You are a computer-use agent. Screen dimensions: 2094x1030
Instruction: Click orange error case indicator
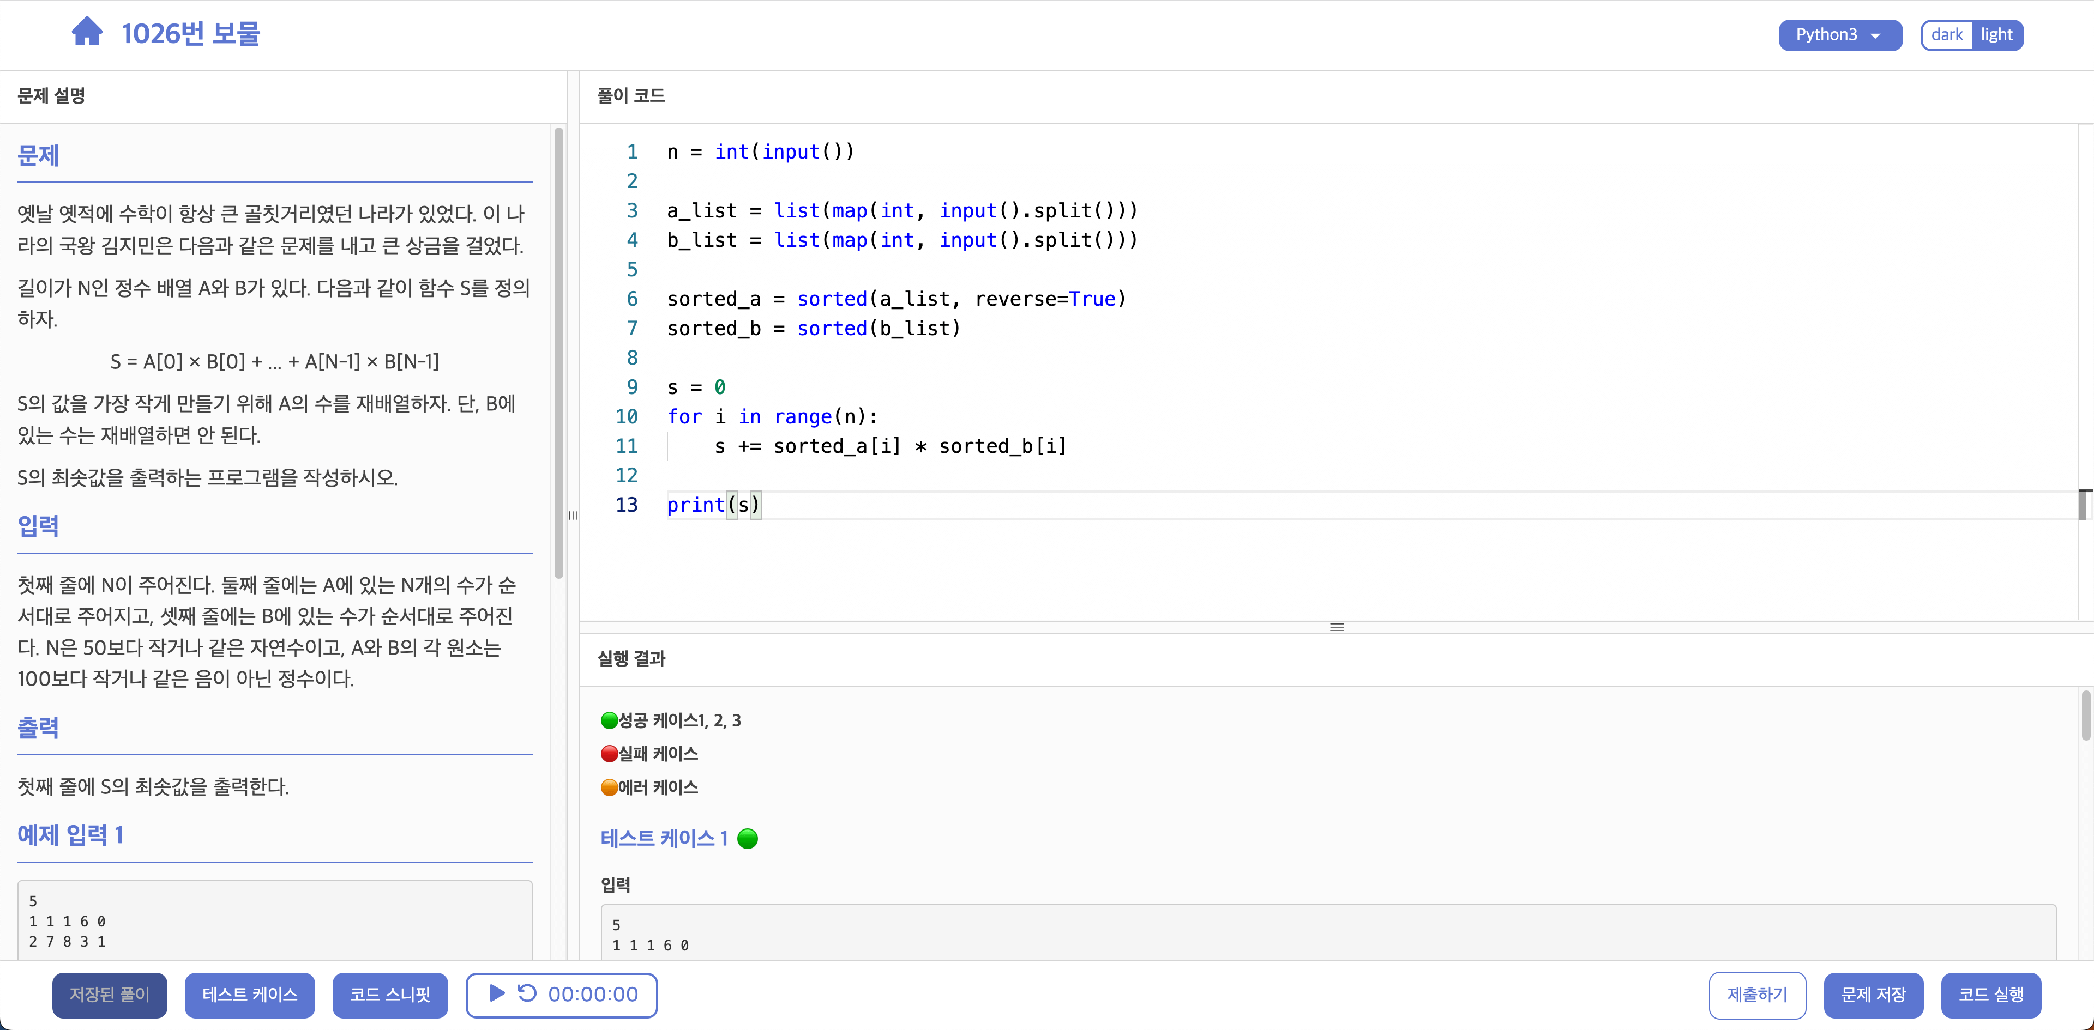tap(609, 787)
